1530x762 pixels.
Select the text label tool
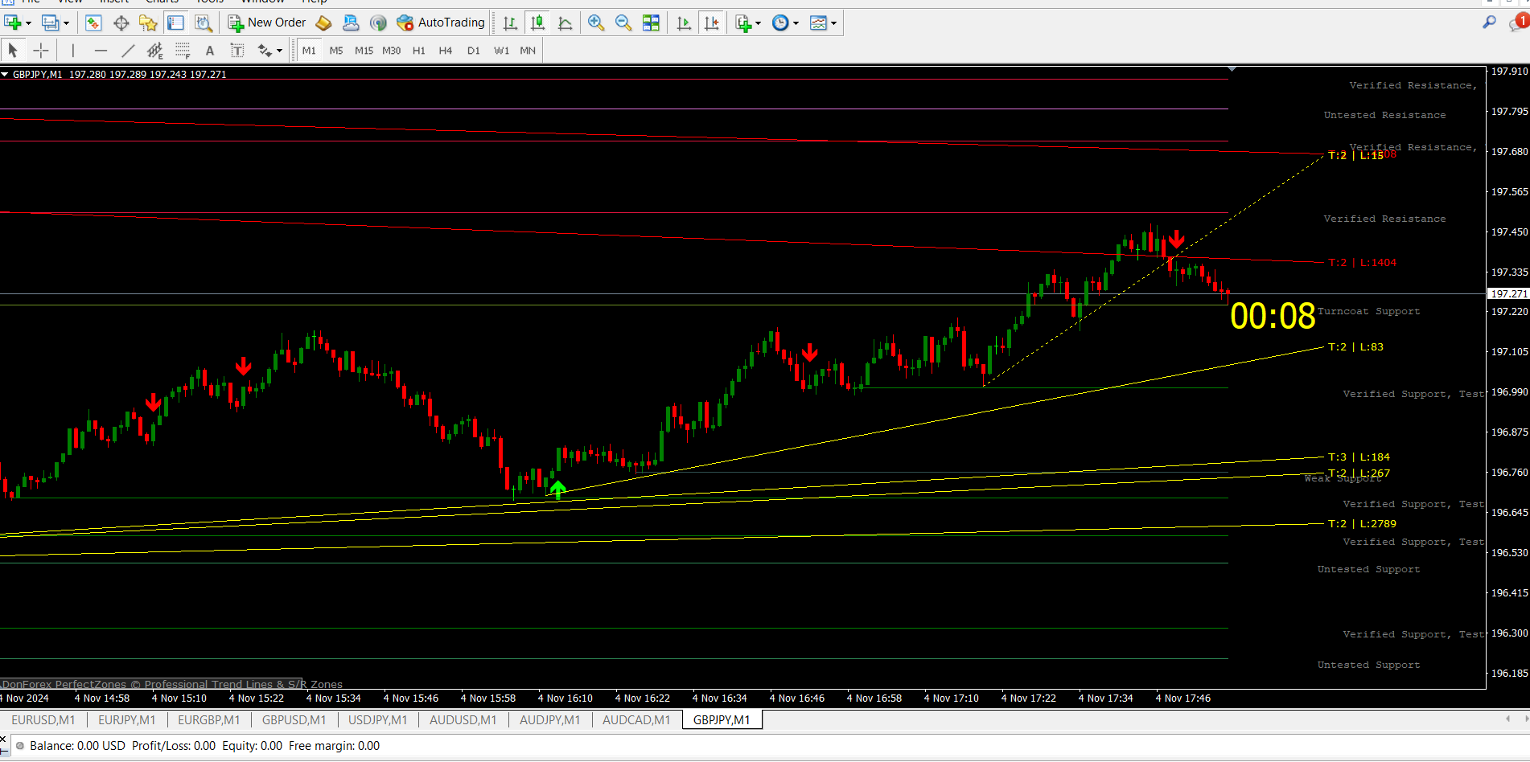pos(237,51)
